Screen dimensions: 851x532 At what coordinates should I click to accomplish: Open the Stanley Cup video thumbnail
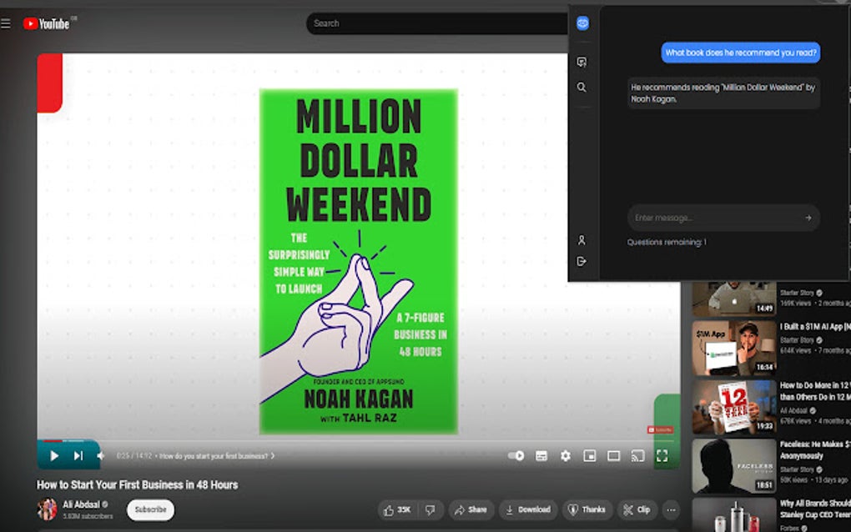click(733, 515)
